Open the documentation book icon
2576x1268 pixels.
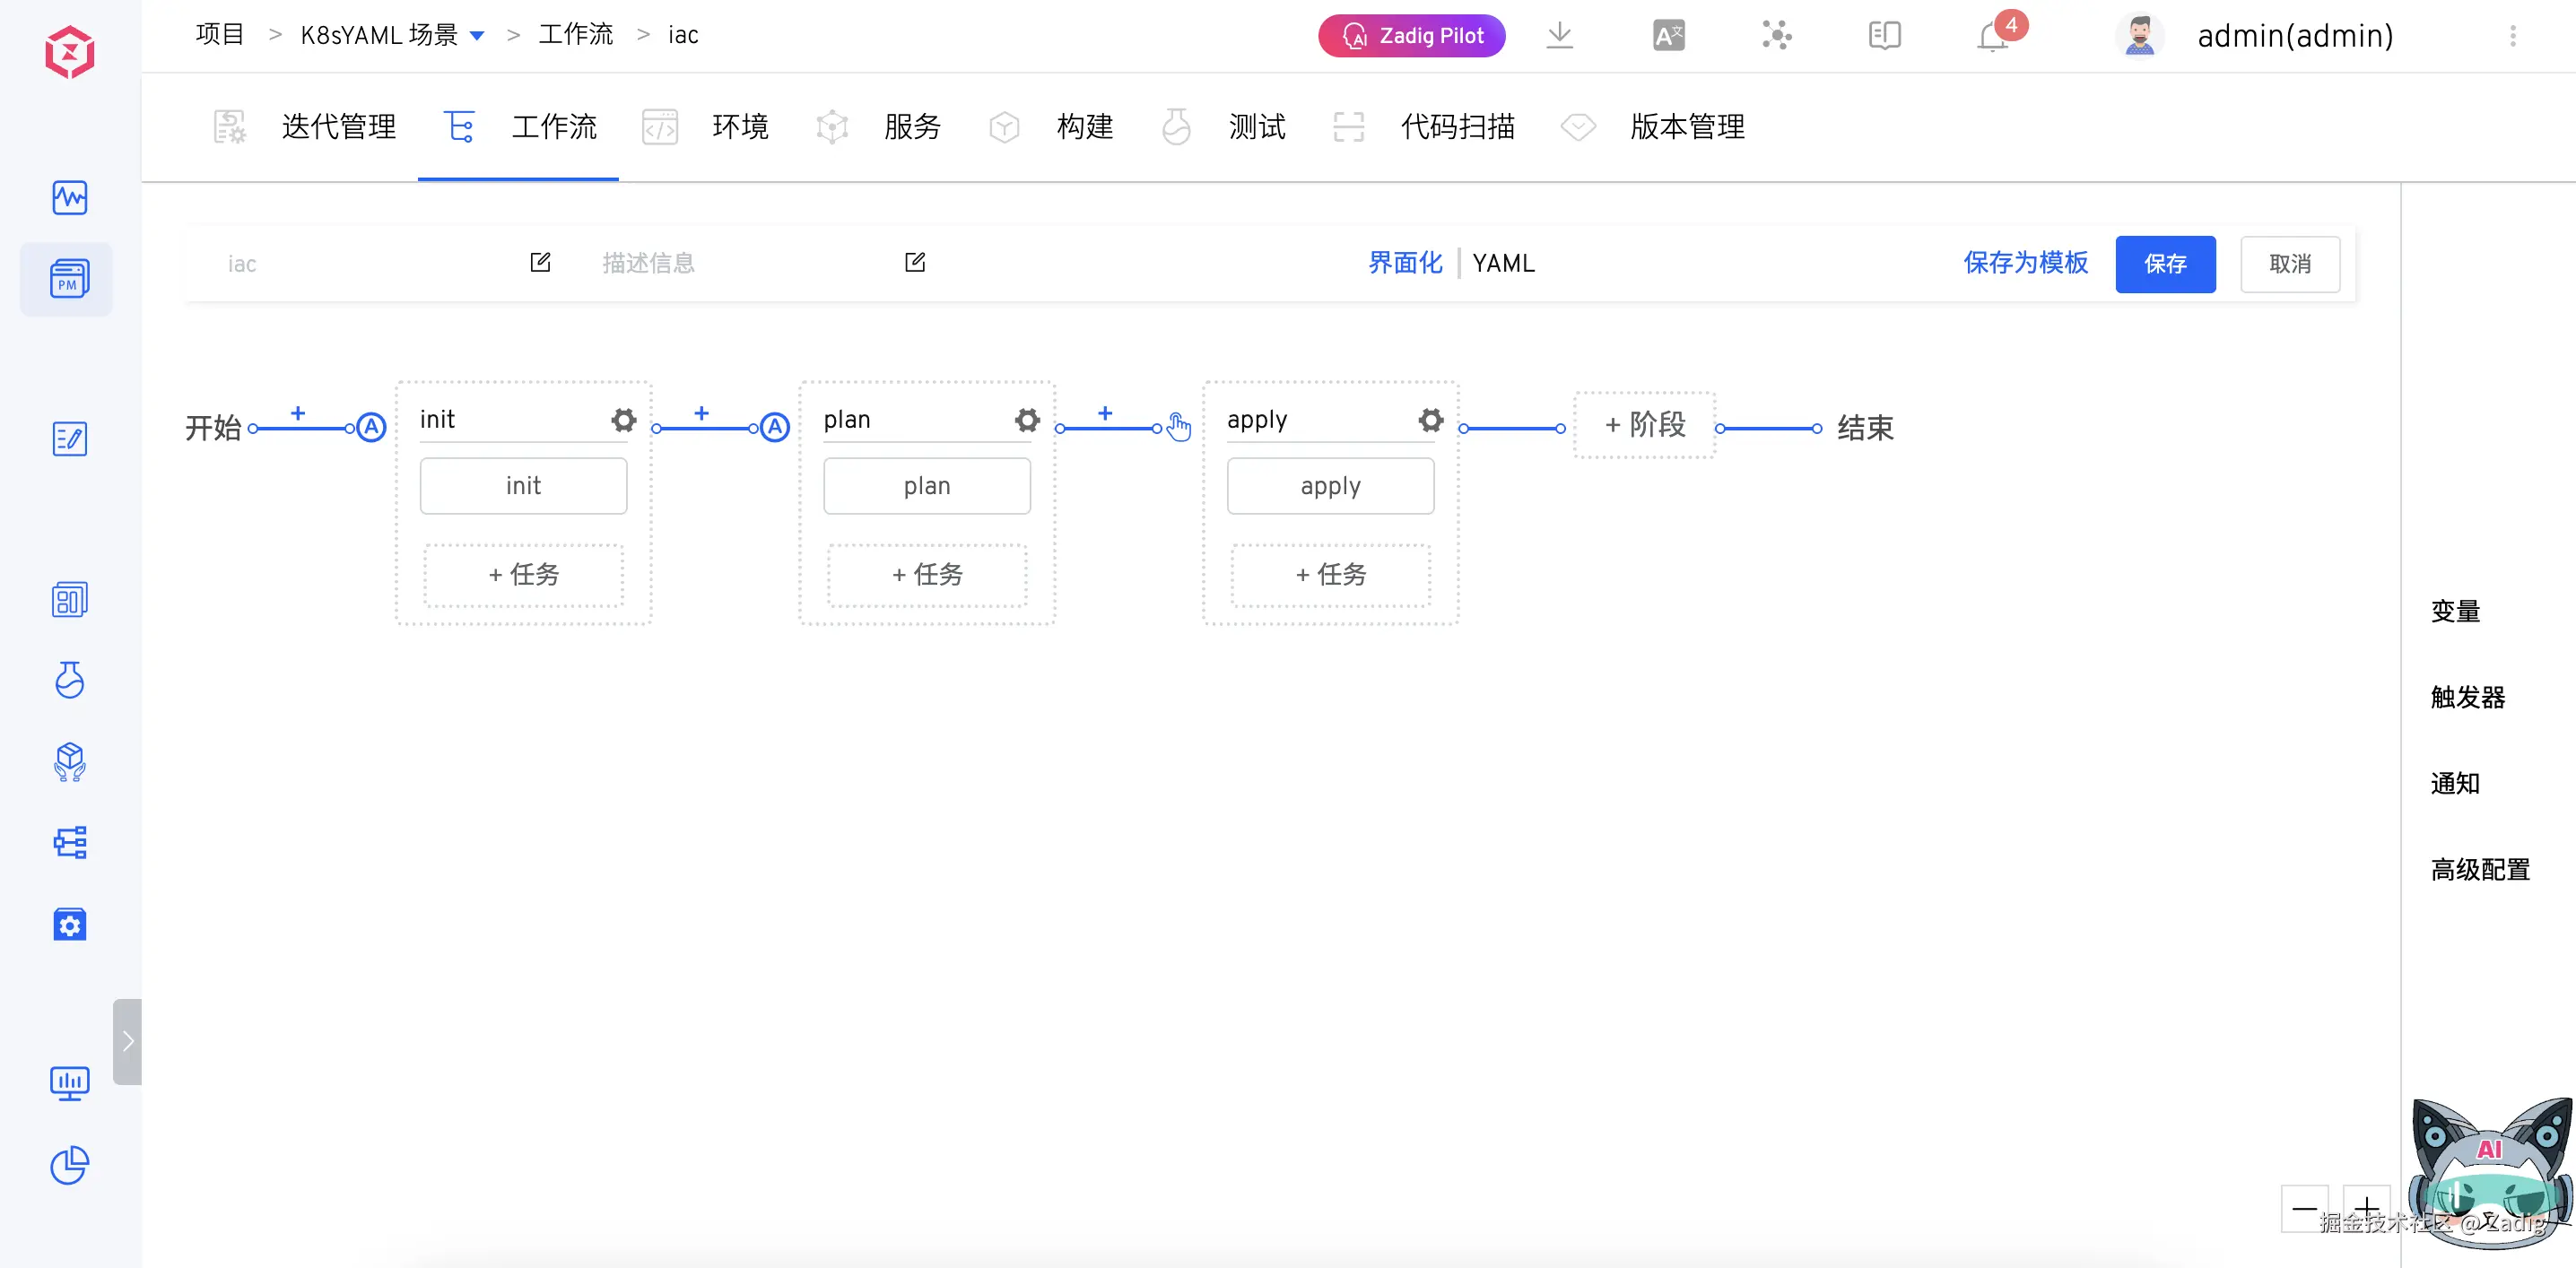pos(1884,36)
